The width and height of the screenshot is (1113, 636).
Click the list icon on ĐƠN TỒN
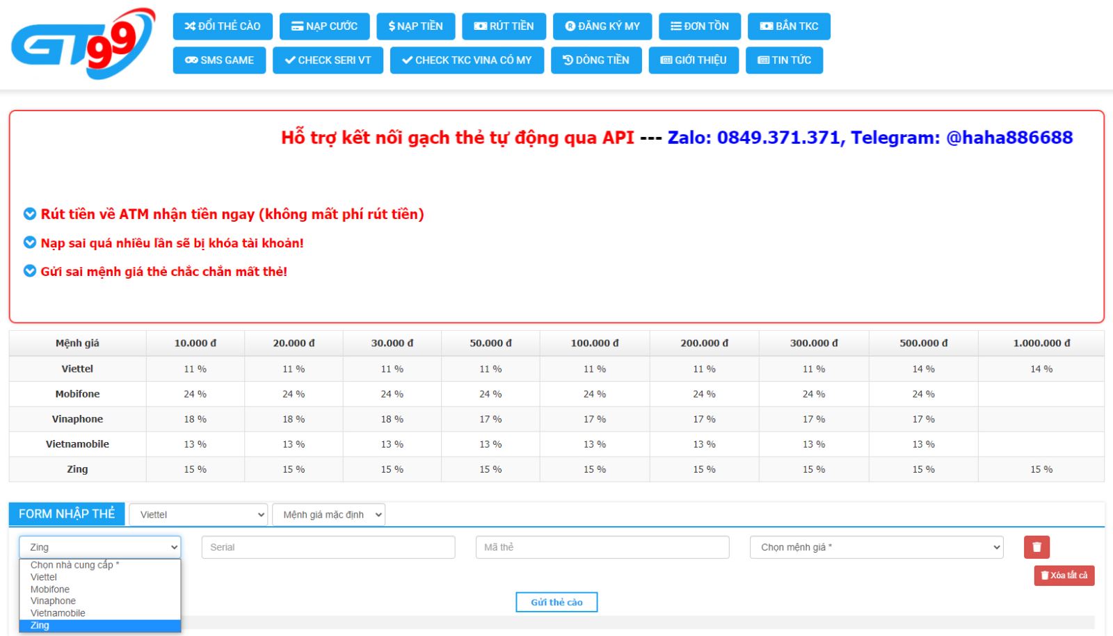(x=675, y=26)
